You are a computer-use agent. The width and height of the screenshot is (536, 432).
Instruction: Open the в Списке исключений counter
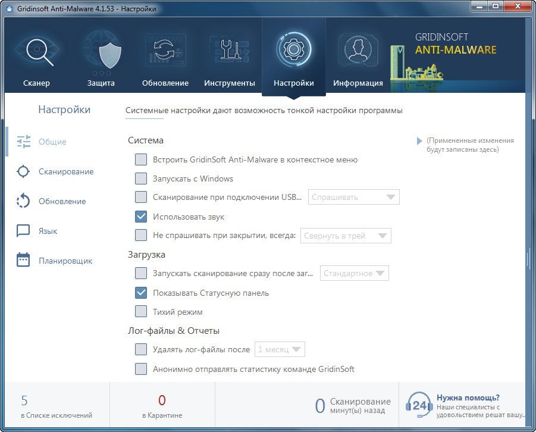[56, 406]
